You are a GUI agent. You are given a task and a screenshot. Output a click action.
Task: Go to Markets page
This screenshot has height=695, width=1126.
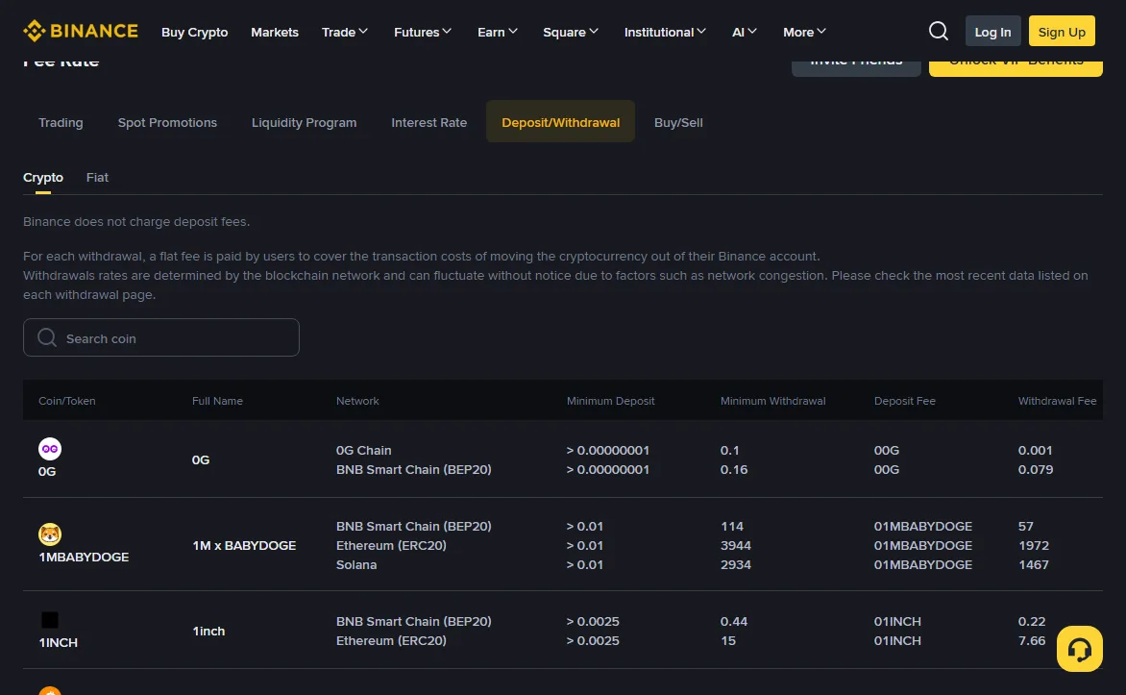tap(275, 32)
